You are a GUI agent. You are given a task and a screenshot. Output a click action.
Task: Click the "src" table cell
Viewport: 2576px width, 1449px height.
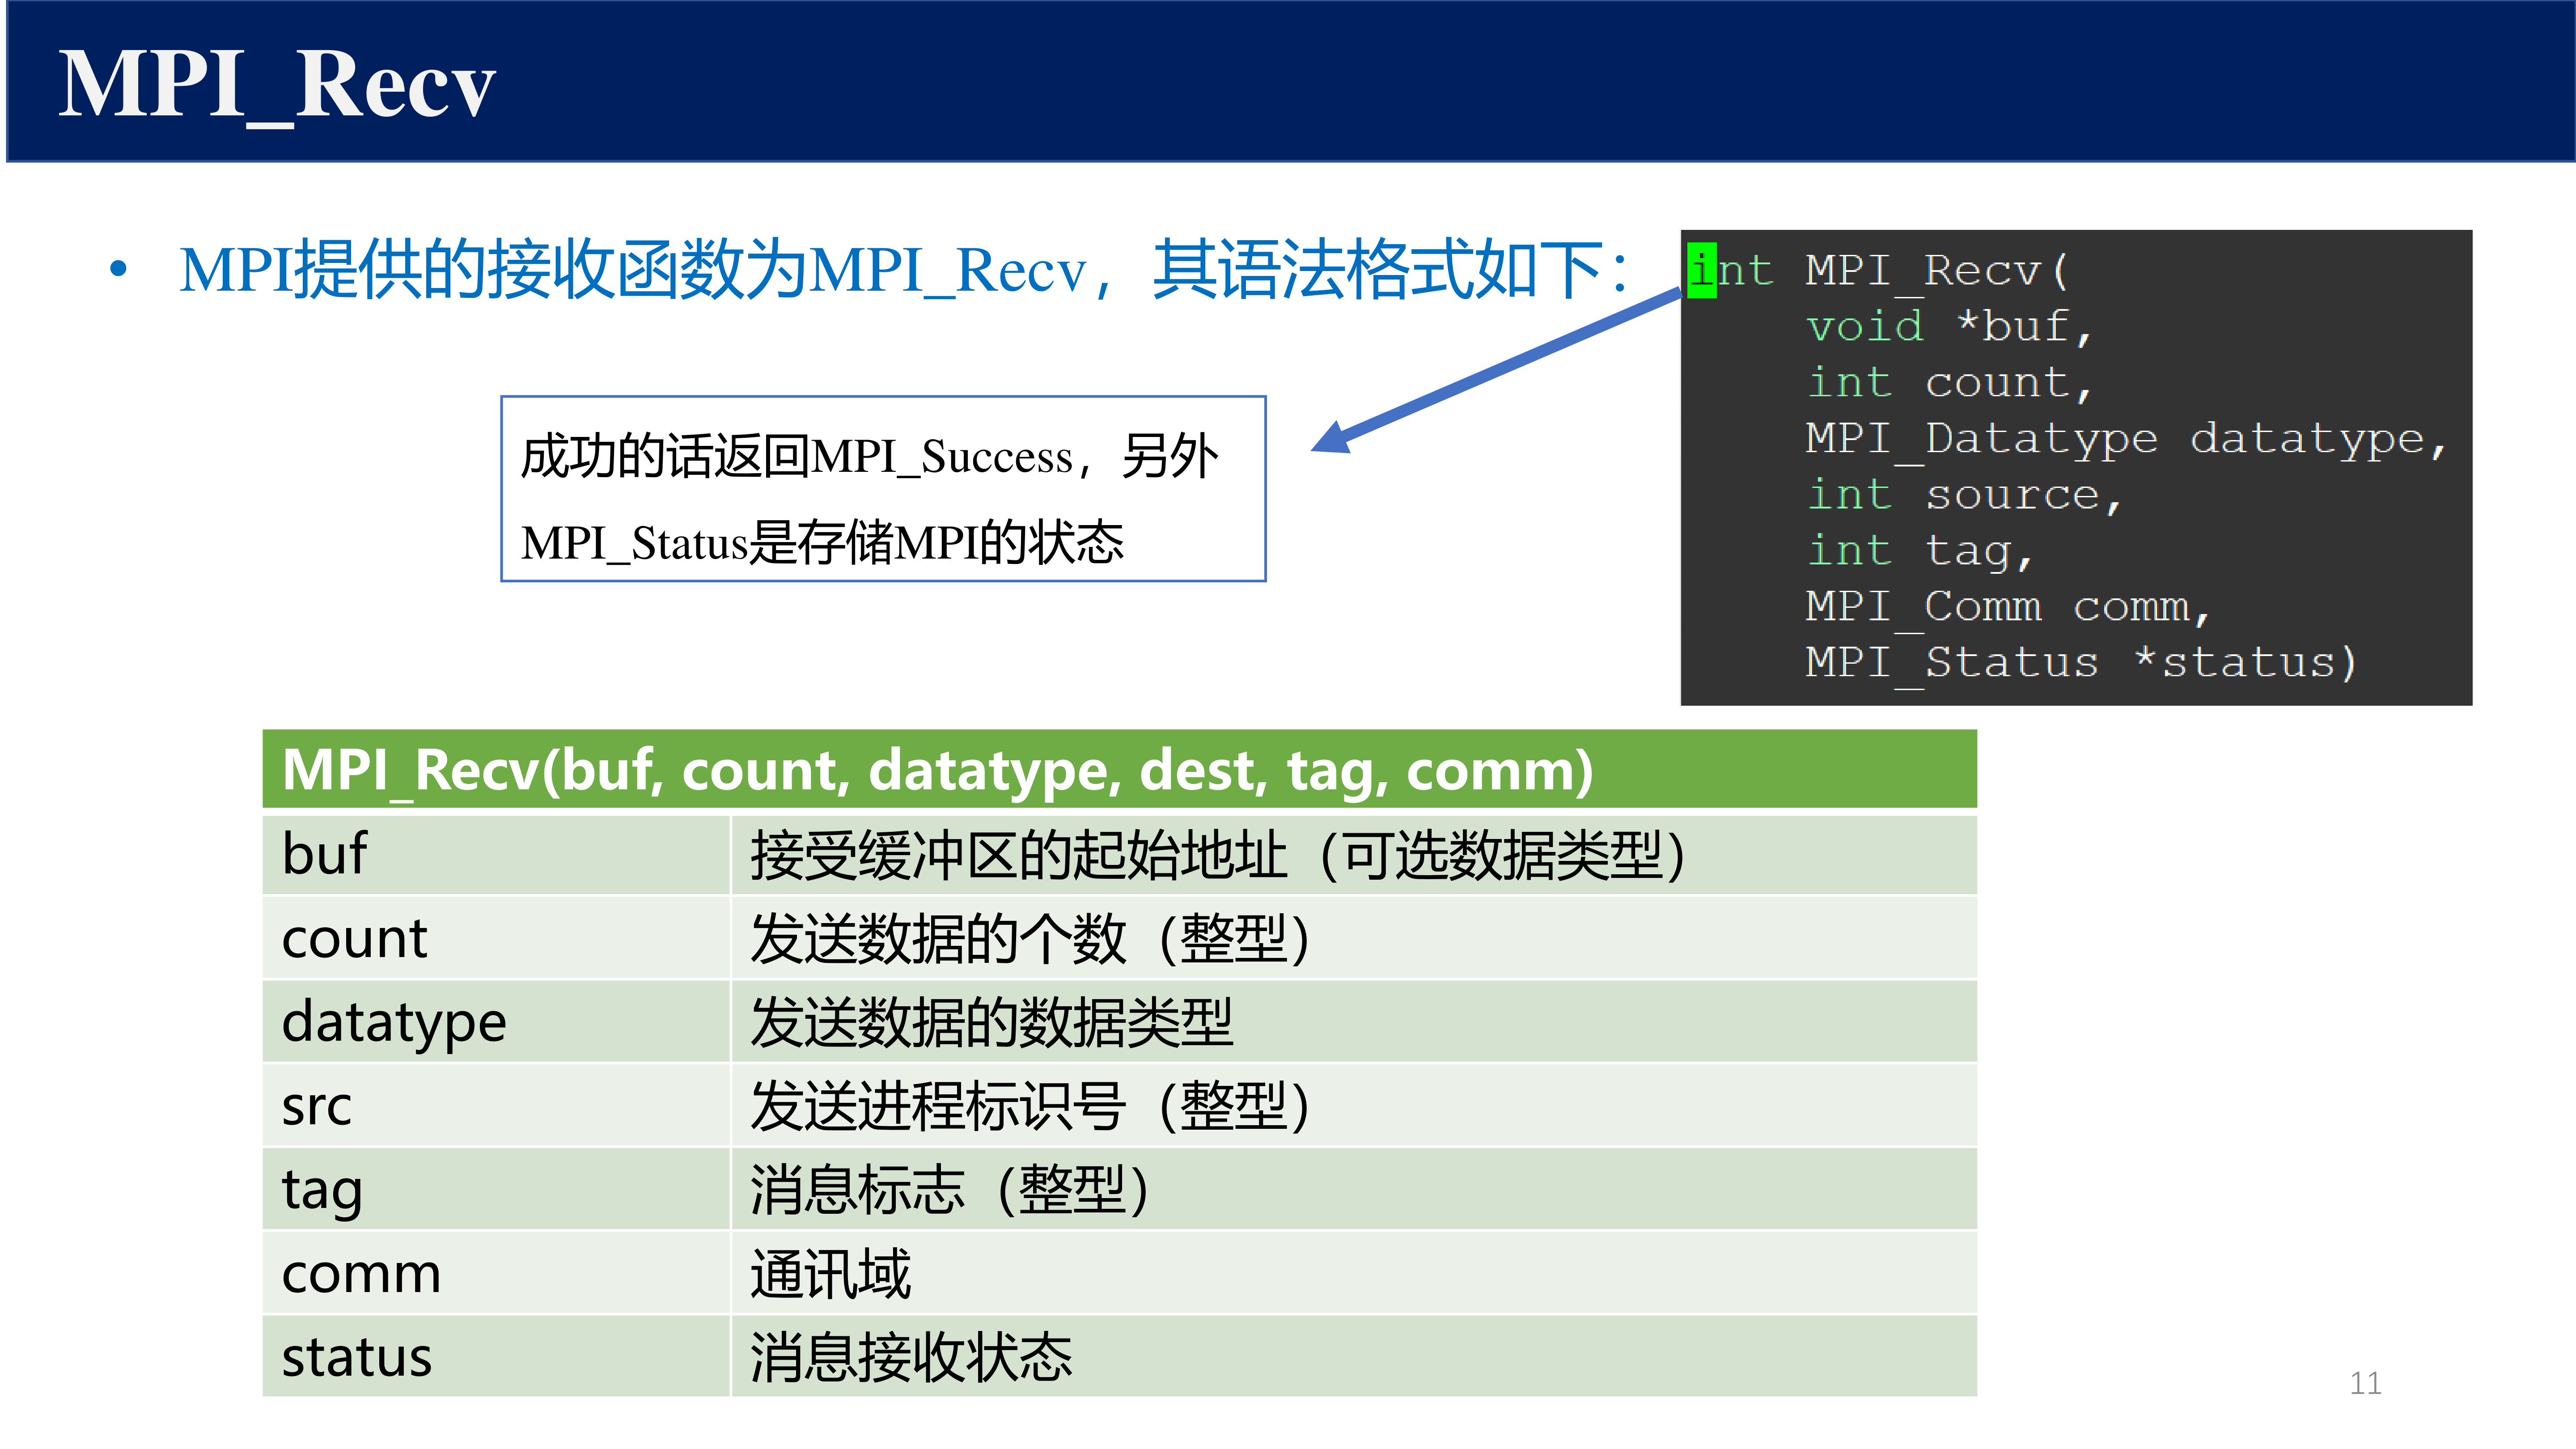496,1106
